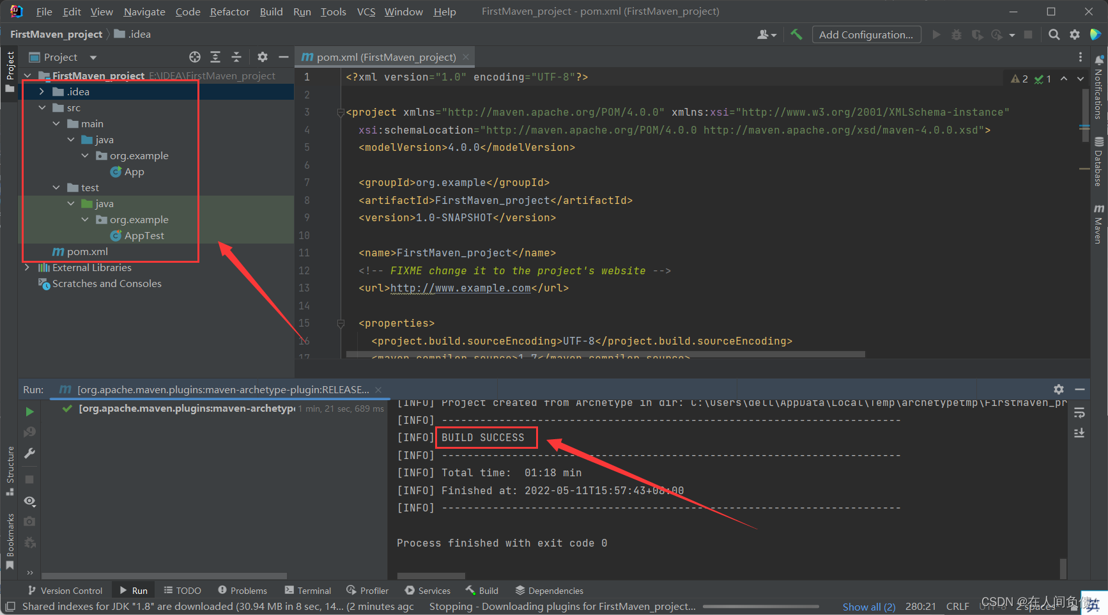Click the stop square in Run panel
1108x615 pixels.
(x=29, y=479)
